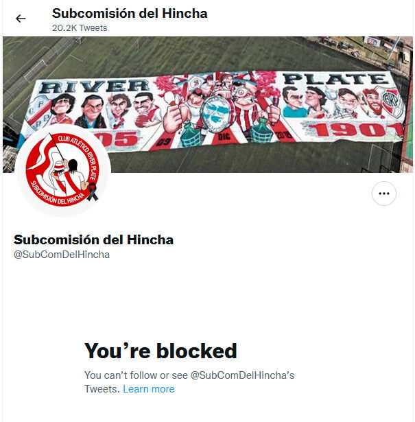Open the three-dot more options menu

pyautogui.click(x=384, y=194)
